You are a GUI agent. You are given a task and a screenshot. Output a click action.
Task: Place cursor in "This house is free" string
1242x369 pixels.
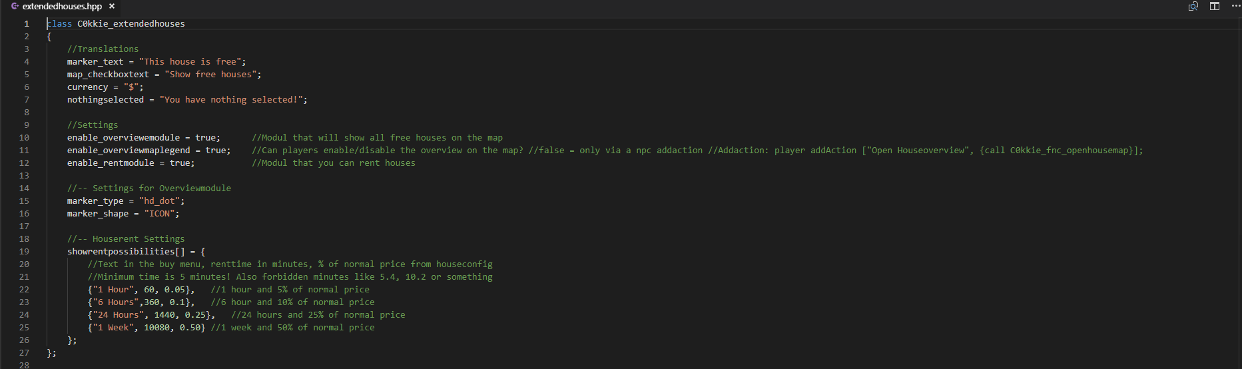[x=192, y=61]
